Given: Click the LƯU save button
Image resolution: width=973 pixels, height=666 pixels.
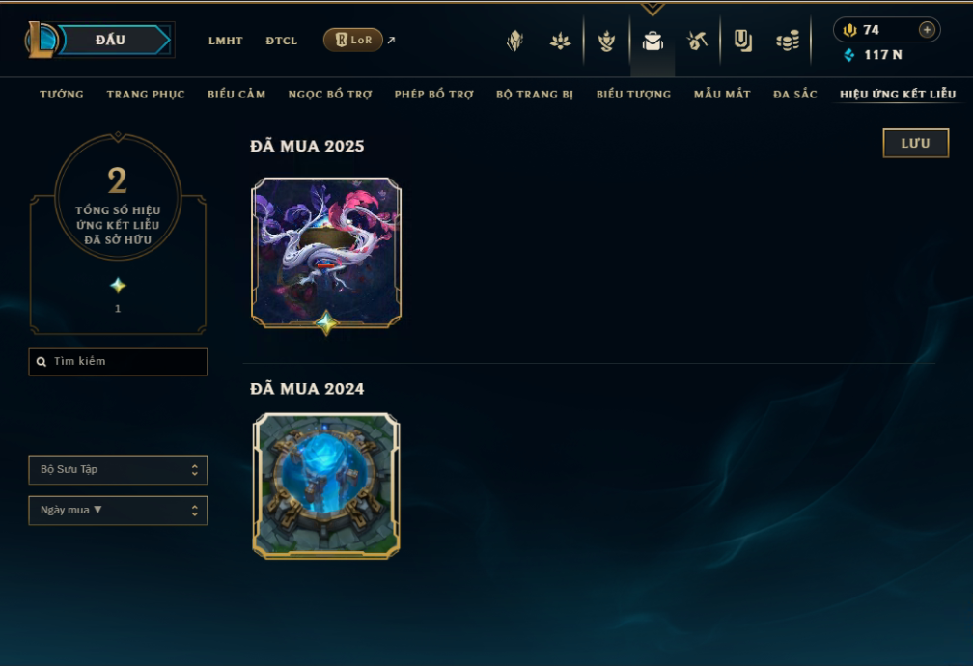Looking at the screenshot, I should [916, 144].
